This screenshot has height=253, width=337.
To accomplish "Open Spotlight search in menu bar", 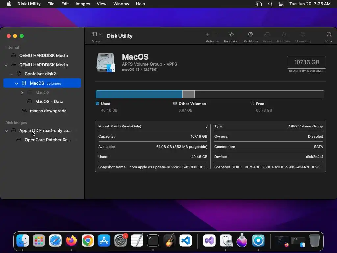I will coord(270,4).
